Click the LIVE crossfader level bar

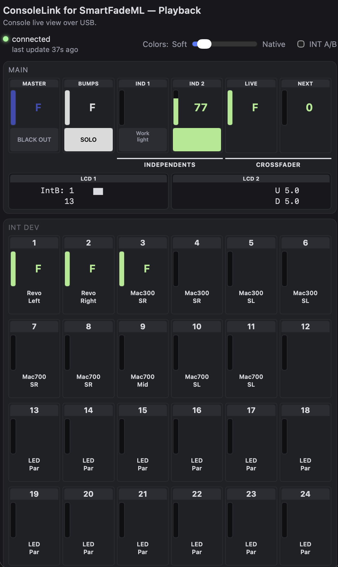230,108
